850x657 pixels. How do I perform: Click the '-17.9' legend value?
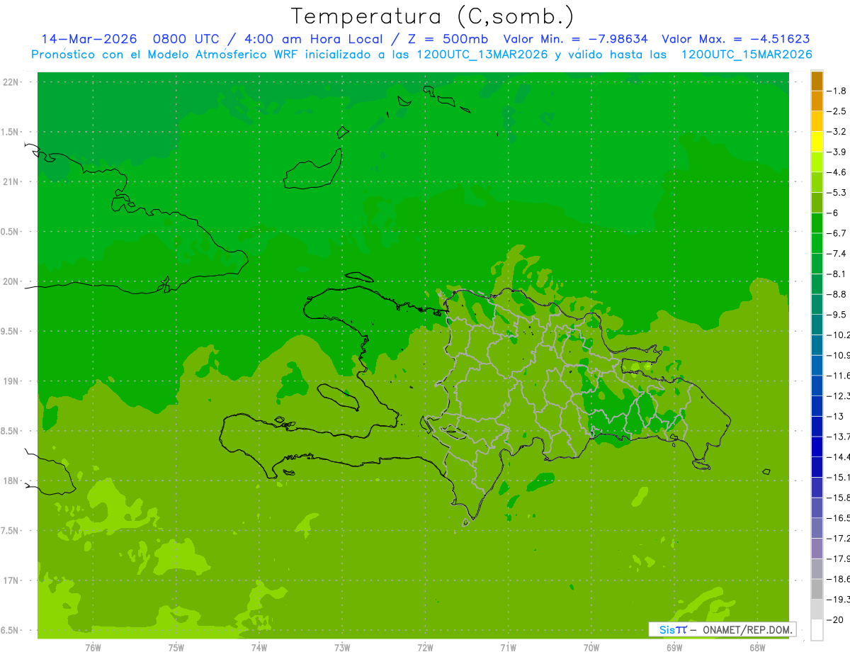[x=838, y=558]
